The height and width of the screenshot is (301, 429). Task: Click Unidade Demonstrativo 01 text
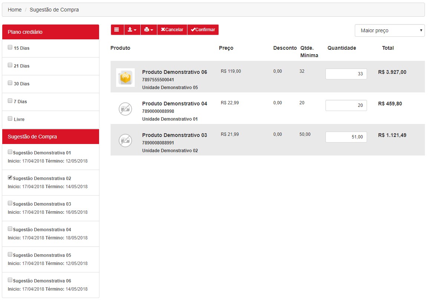click(170, 119)
